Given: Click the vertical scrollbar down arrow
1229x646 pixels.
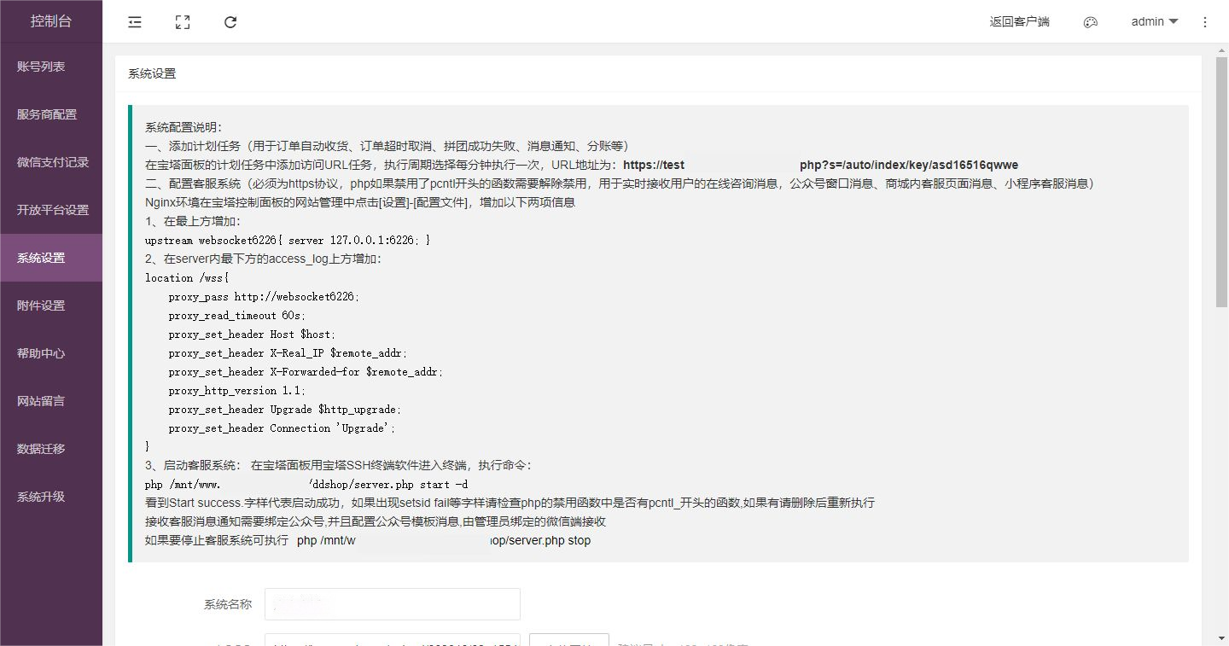Looking at the screenshot, I should (x=1221, y=638).
